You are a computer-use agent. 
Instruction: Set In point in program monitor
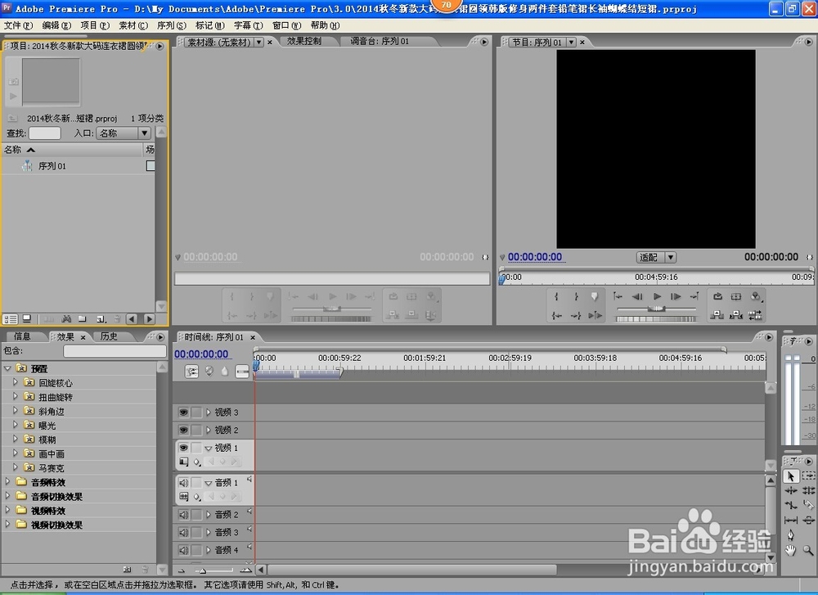point(556,296)
